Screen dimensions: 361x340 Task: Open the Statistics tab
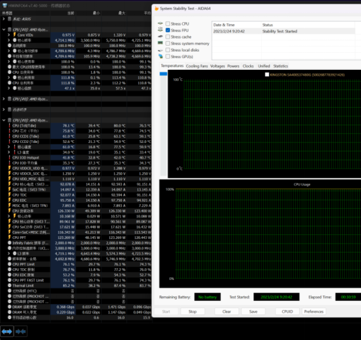point(280,66)
